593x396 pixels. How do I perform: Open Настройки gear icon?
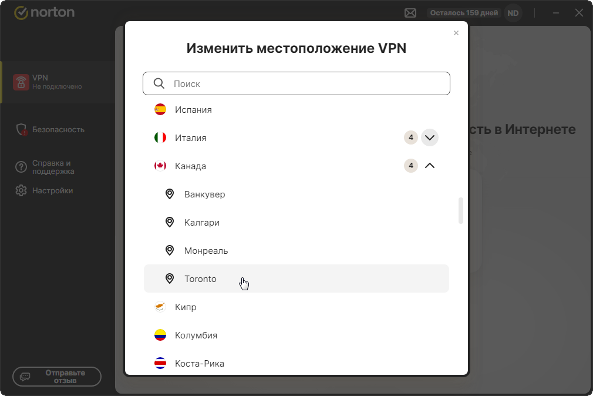tap(21, 190)
